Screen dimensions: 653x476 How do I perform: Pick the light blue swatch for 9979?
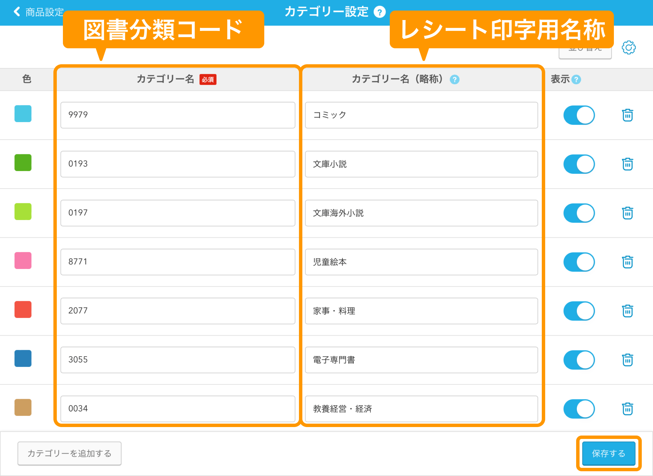point(23,114)
